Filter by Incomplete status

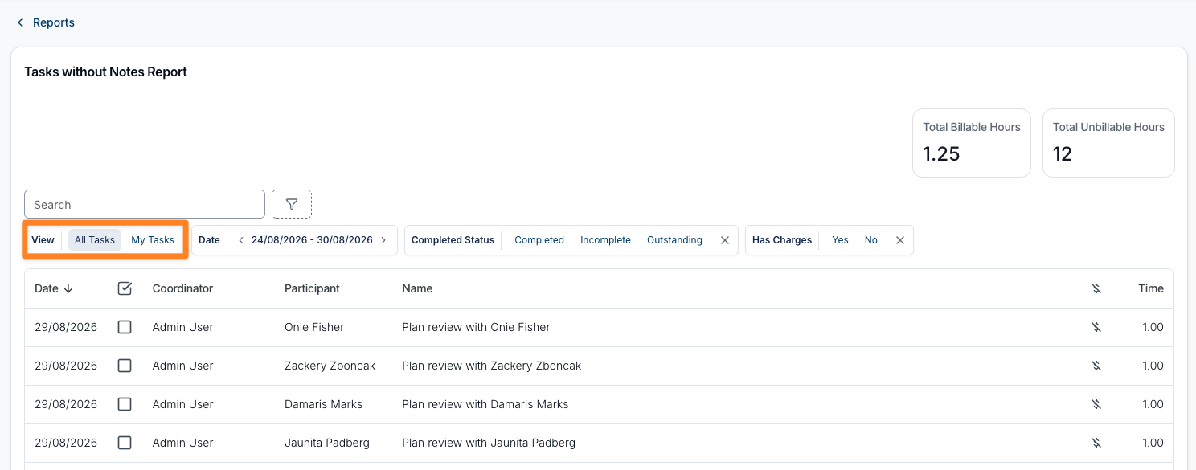click(x=605, y=240)
